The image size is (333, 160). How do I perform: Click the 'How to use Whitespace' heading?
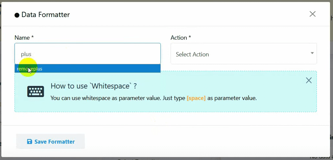[94, 86]
